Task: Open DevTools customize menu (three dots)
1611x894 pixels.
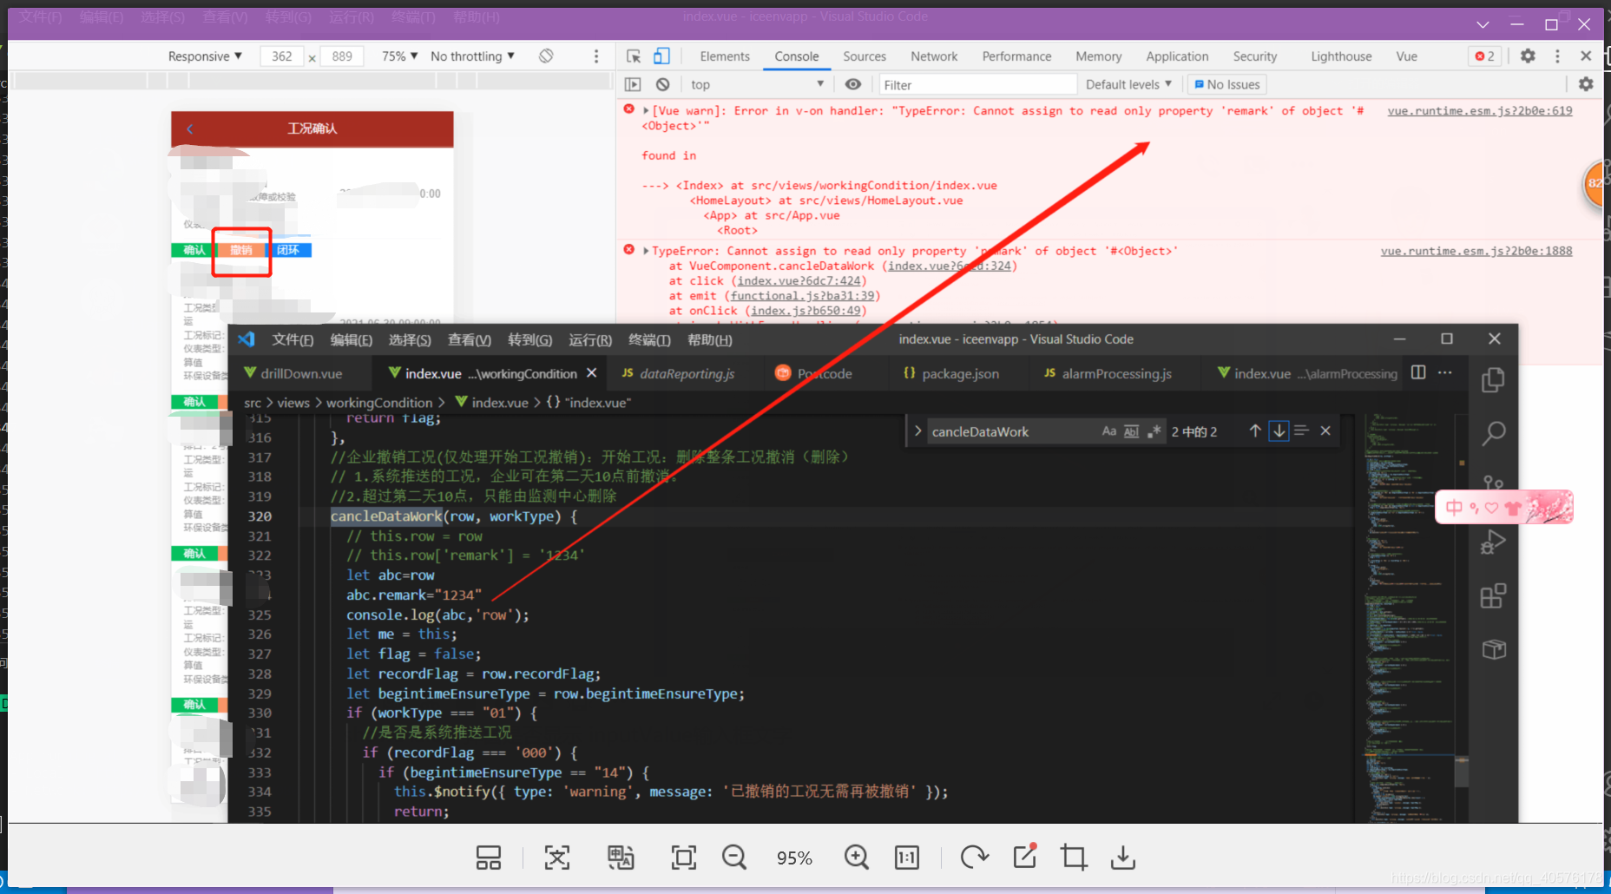Action: pos(1557,56)
